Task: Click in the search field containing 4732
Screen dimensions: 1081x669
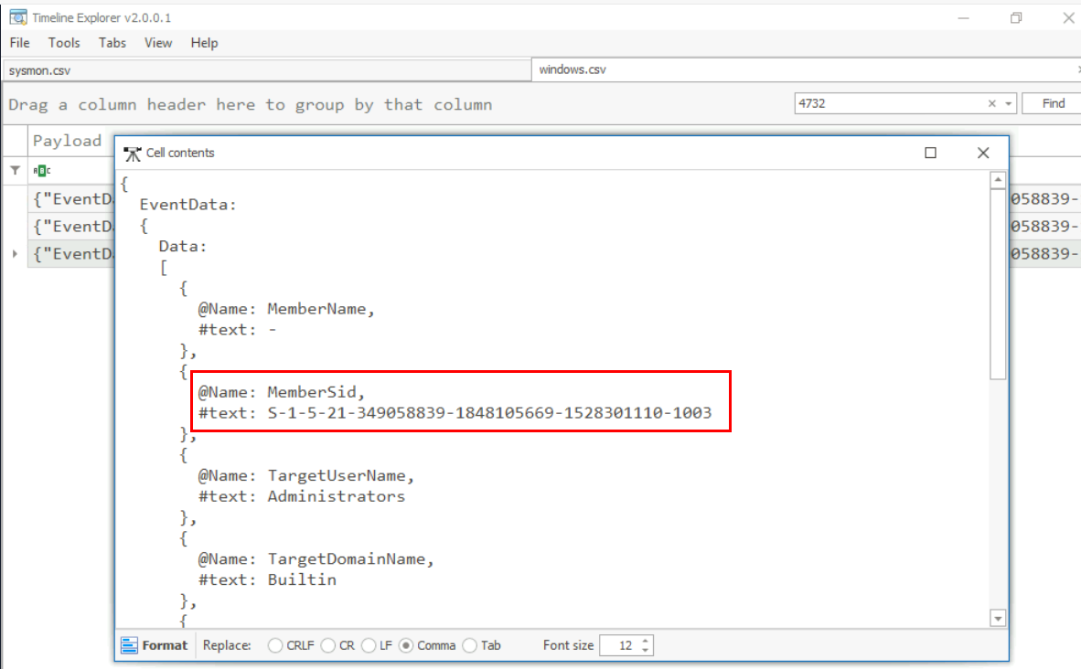Action: point(887,104)
